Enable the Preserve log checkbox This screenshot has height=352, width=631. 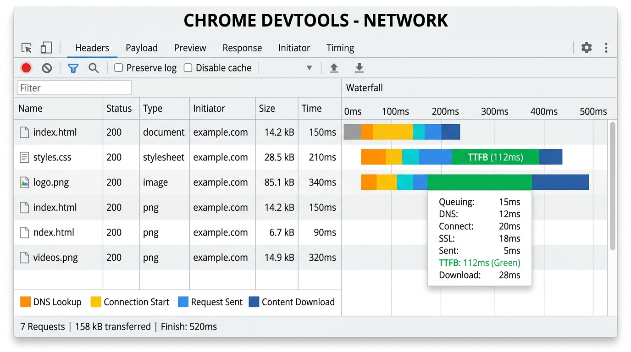(x=118, y=67)
